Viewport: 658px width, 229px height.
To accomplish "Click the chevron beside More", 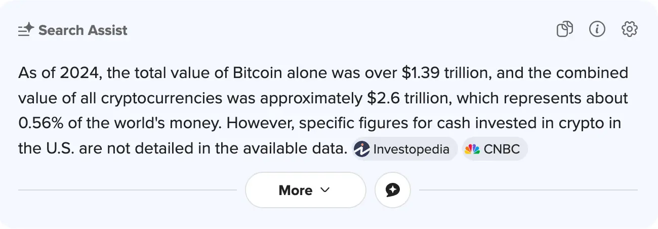I will [x=325, y=190].
